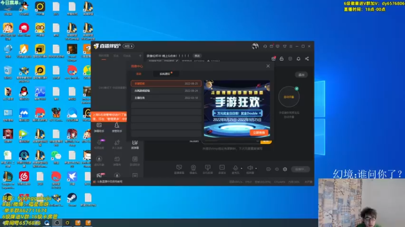Click the layout panel icon beside the lock

[x=290, y=59]
